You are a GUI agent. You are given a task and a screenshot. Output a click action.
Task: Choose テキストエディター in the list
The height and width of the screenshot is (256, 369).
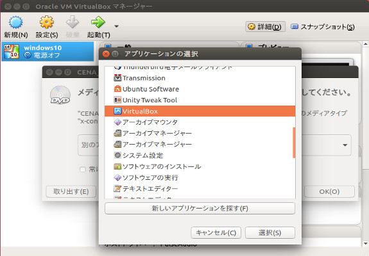[200, 188]
